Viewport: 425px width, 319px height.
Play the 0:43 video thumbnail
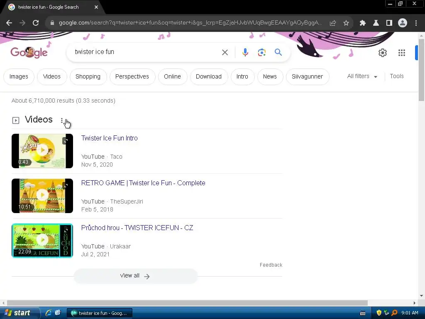point(42,151)
